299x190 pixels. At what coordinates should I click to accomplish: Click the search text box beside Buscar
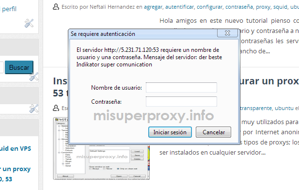point(2,67)
